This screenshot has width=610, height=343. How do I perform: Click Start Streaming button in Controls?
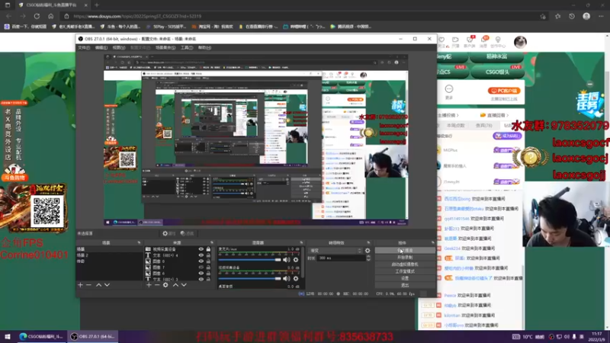[x=405, y=251]
